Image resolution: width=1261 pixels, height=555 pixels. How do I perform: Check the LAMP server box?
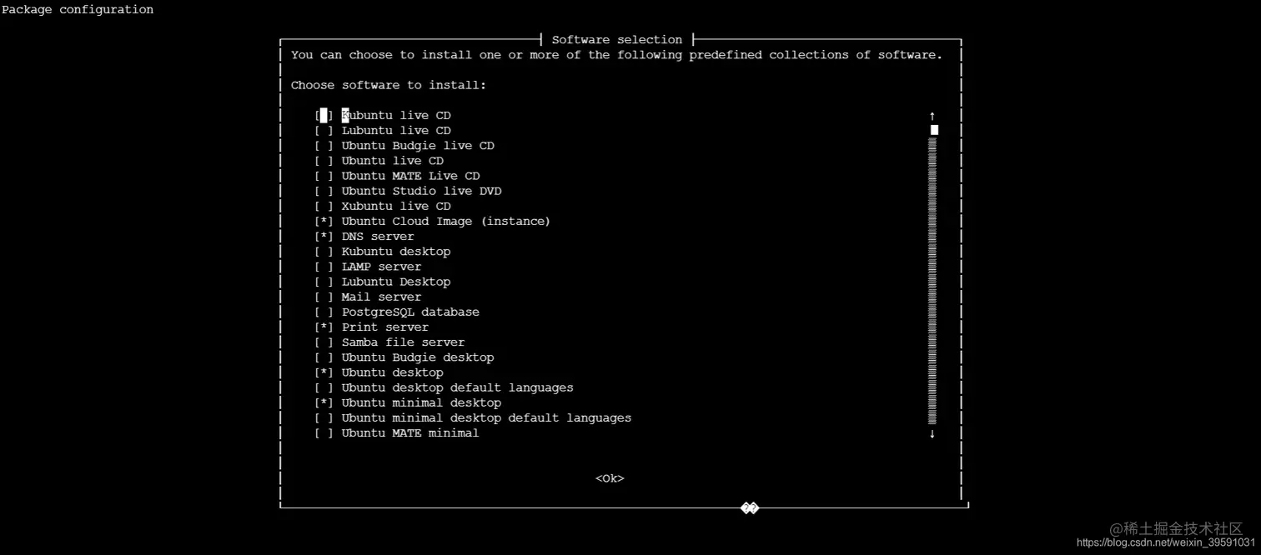tap(324, 267)
